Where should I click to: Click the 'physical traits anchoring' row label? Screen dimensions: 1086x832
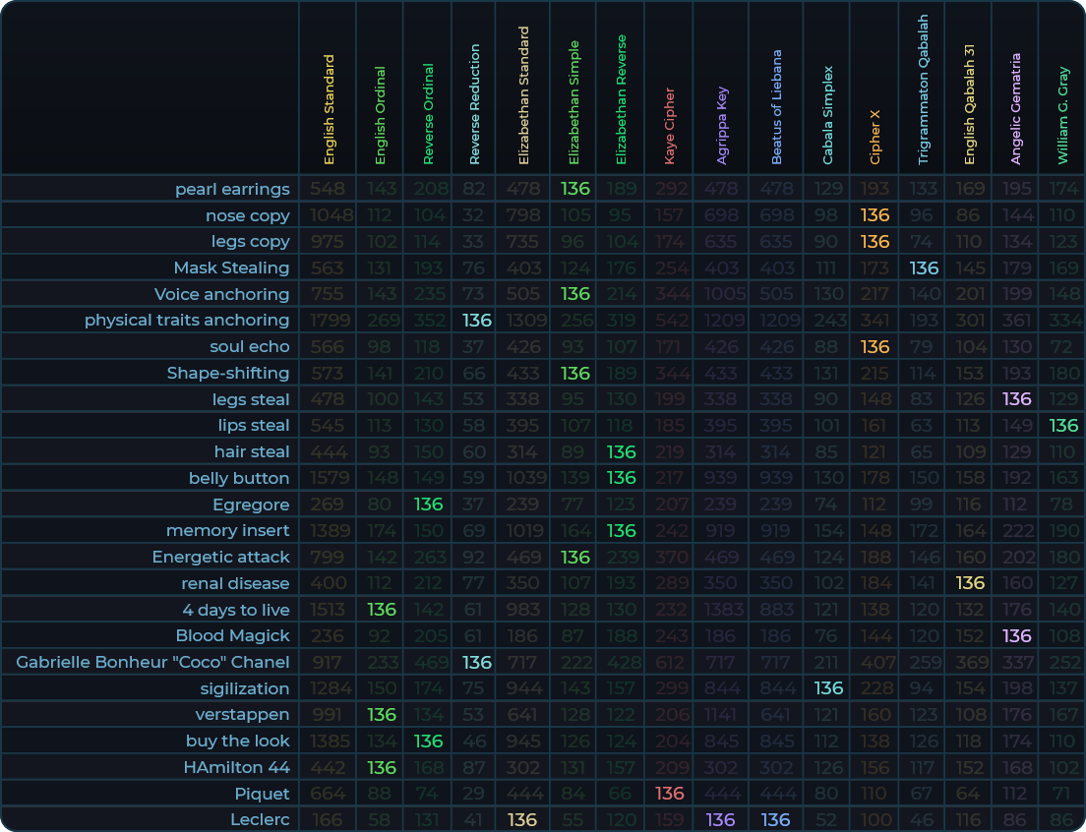[187, 320]
